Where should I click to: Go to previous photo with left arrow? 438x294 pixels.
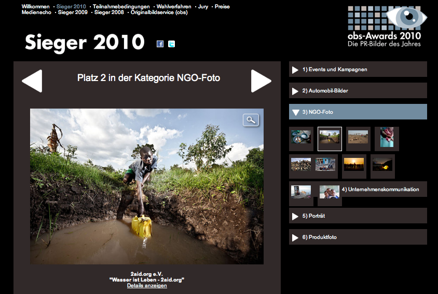pyautogui.click(x=32, y=81)
